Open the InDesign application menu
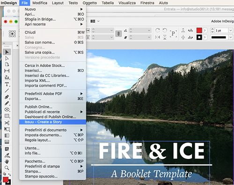The image size is (234, 185). point(9,3)
